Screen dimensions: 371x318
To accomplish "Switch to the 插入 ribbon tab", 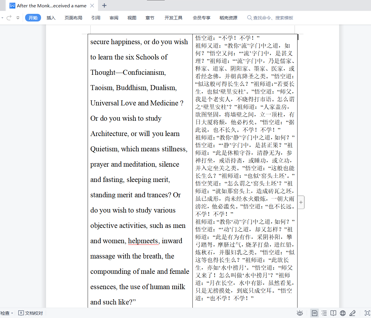I will 51,18.
